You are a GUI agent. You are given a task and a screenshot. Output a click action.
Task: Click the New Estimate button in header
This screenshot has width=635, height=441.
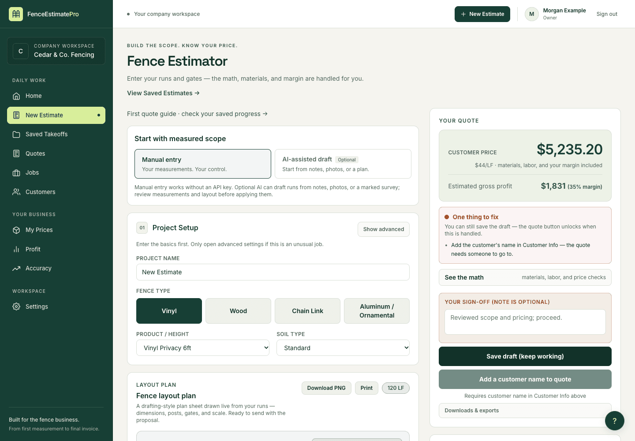[x=482, y=14]
